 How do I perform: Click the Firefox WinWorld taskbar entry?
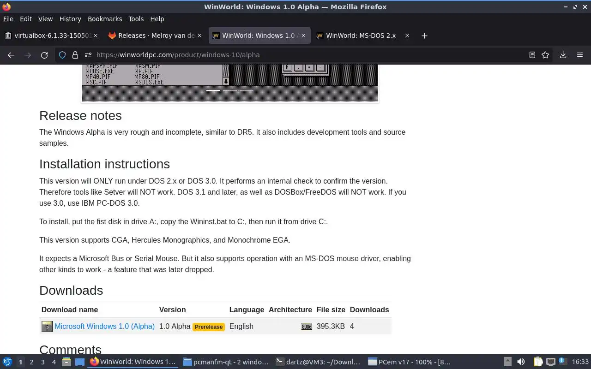point(133,362)
